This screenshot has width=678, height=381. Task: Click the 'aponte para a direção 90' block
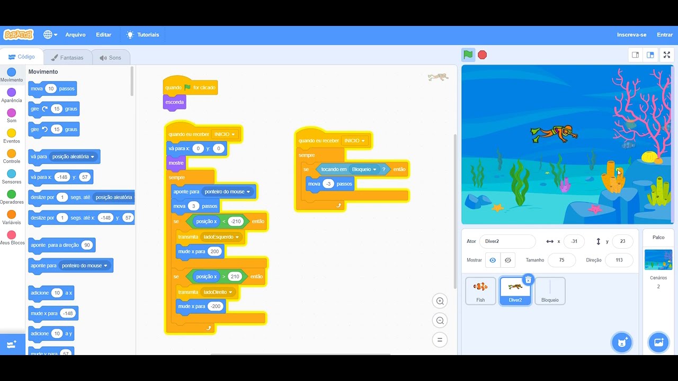point(61,245)
